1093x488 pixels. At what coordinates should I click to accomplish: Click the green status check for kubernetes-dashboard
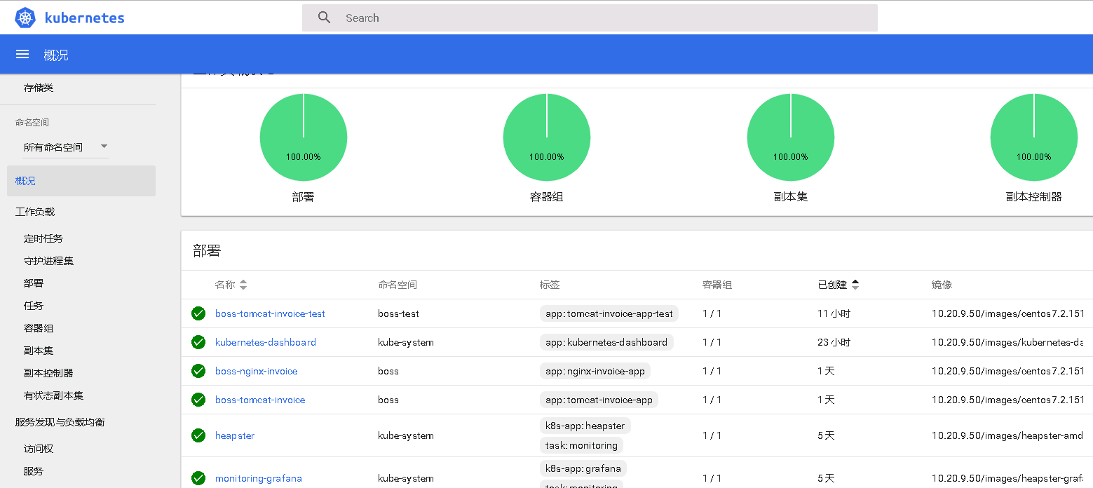click(x=198, y=342)
